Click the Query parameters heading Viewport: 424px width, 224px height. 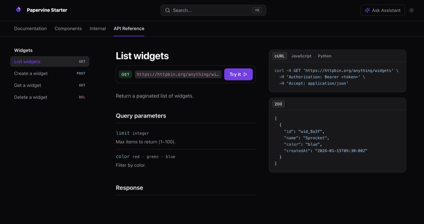click(141, 116)
